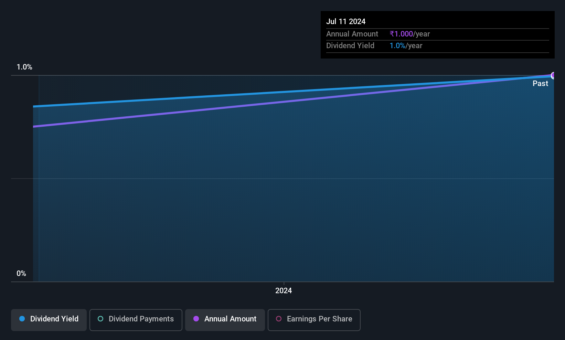
Task: Toggle the Dividend Payments series
Action: [136, 320]
